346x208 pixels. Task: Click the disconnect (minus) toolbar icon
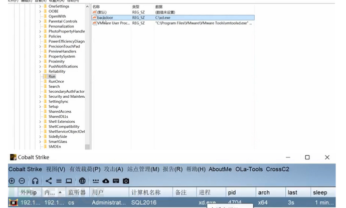[x=22, y=181]
